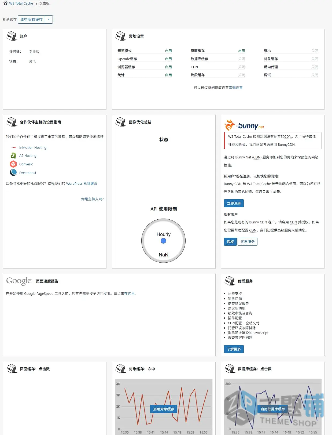Open the W3 Total Cache breadcrumb link
This screenshot has height=435, width=332.
pos(21,3)
